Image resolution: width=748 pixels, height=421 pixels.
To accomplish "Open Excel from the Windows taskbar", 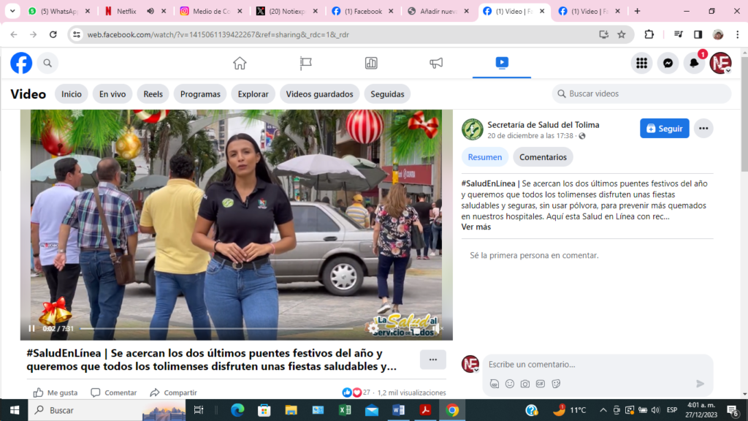I will (344, 410).
